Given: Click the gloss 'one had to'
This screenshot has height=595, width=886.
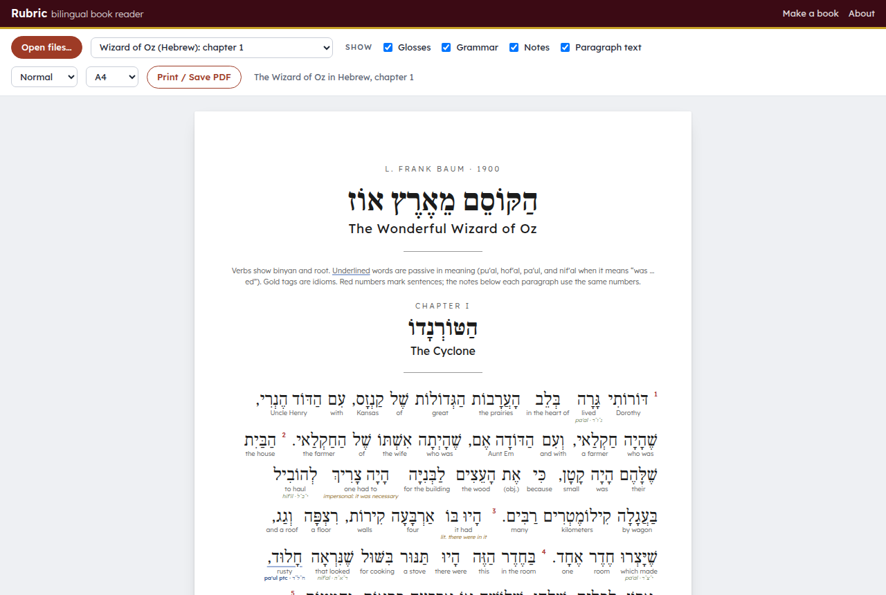Looking at the screenshot, I should [x=361, y=489].
